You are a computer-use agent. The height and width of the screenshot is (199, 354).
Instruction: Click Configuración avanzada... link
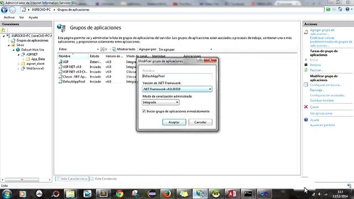pyautogui.click(x=328, y=95)
